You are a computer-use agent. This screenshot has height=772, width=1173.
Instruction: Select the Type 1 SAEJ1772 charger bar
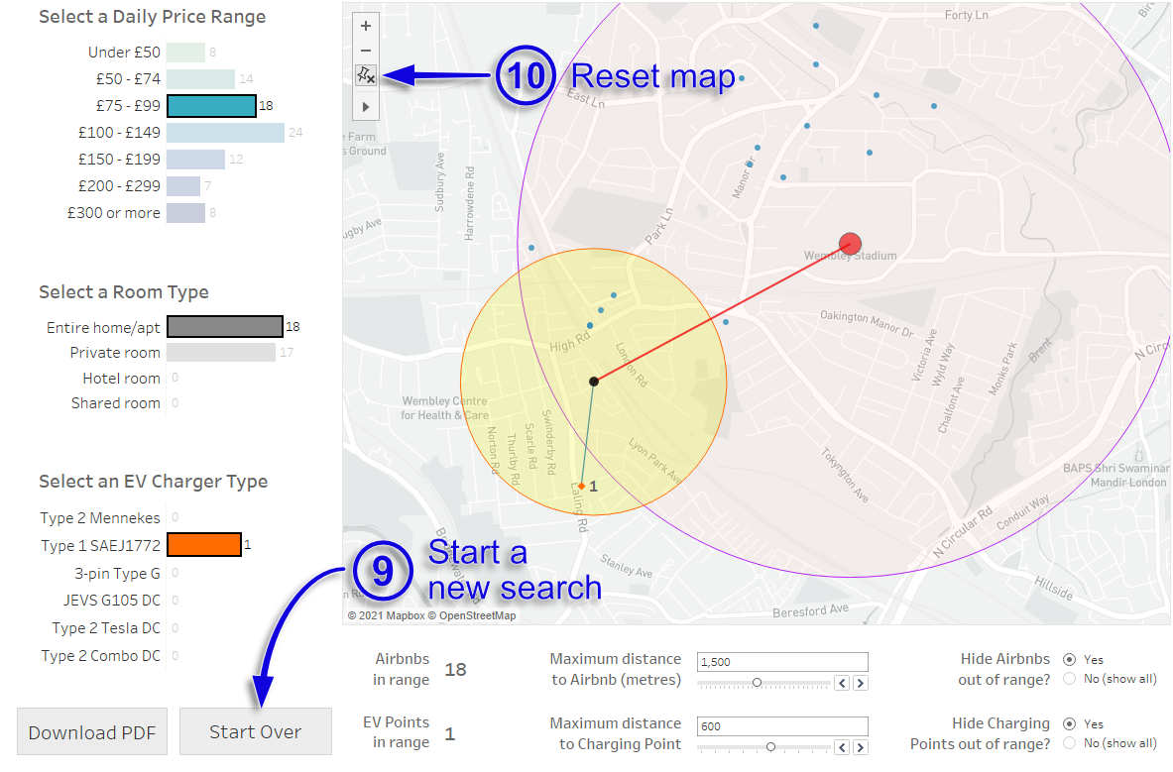click(203, 544)
